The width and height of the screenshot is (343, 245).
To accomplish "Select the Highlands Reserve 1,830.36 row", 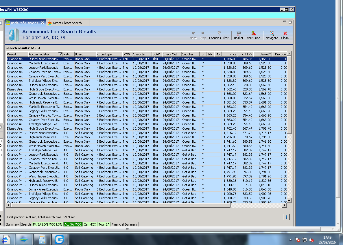I will pos(147,181).
